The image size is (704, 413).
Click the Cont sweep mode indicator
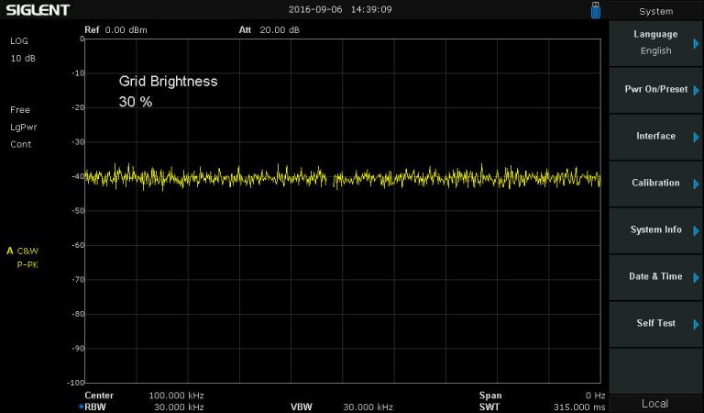click(x=21, y=144)
